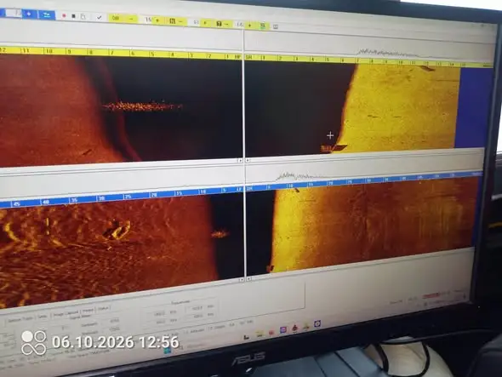Select the bottom-left low-frequency sonar panel

121,248
